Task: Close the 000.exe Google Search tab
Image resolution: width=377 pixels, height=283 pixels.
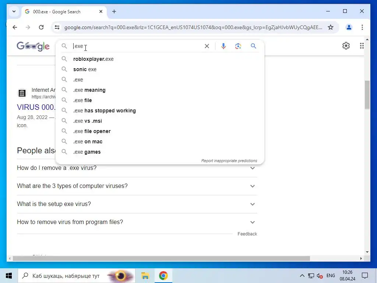Action: tap(101, 11)
